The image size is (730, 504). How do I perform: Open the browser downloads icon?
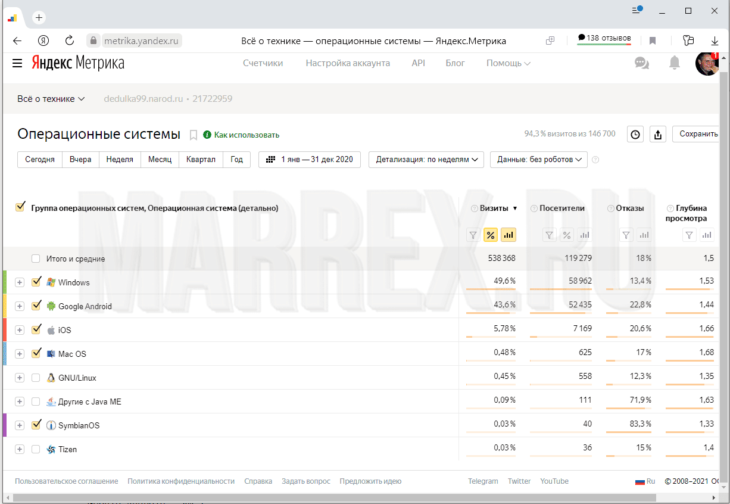(715, 41)
